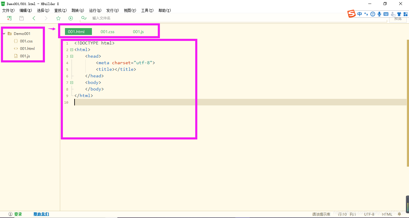Open the 选择(S) menu
Image resolution: width=409 pixels, height=218 pixels.
pos(43,10)
